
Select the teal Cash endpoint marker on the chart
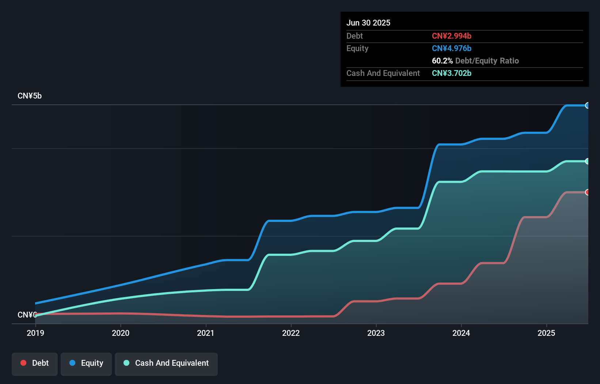tap(588, 161)
